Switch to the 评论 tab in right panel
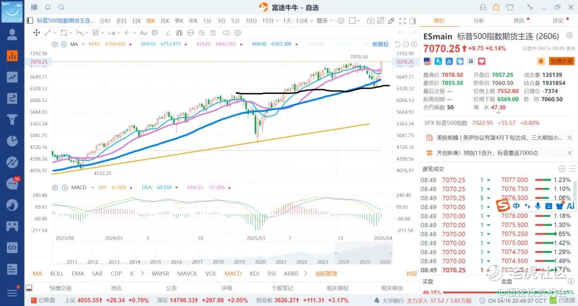The image size is (578, 306). point(558,21)
